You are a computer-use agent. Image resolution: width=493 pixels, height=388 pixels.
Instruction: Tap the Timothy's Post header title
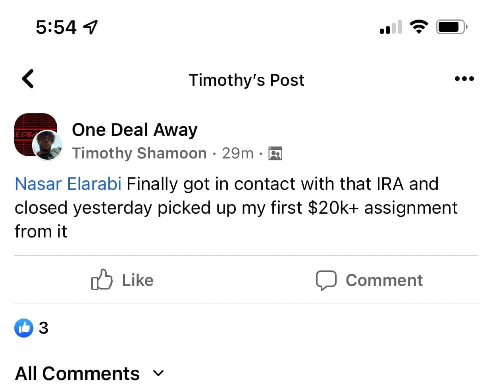tap(246, 80)
